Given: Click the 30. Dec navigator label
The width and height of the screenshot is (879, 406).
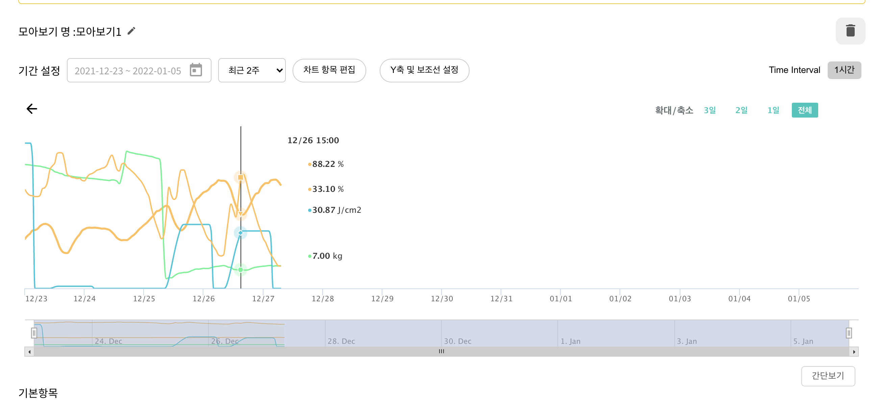Looking at the screenshot, I should [458, 341].
